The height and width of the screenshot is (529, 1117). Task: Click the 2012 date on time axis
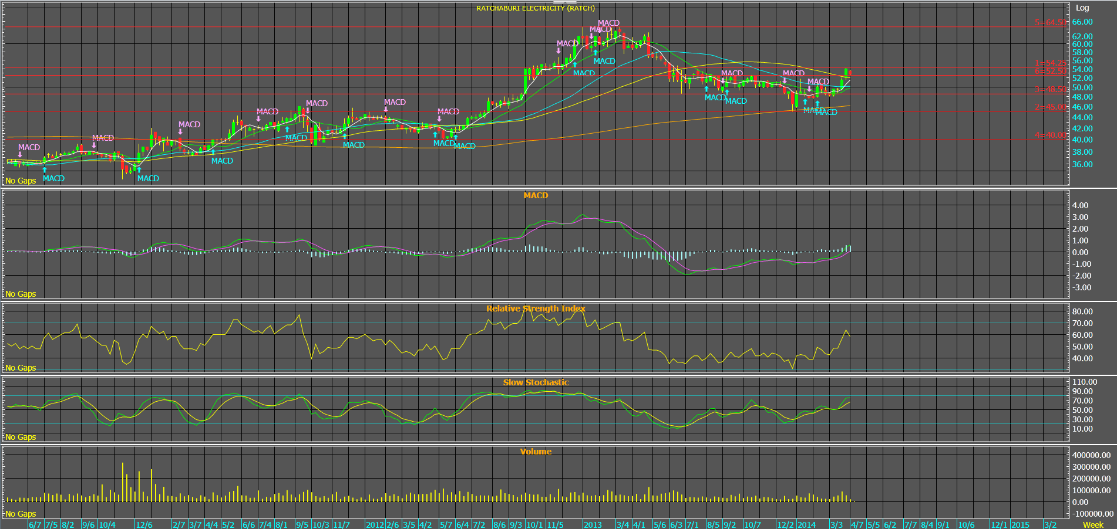pos(375,525)
